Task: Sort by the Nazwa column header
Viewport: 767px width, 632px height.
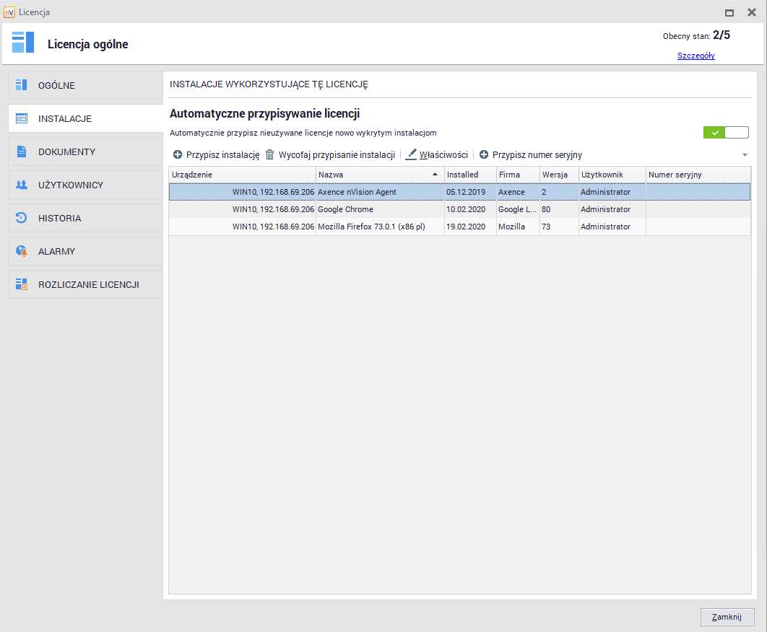Action: 376,175
